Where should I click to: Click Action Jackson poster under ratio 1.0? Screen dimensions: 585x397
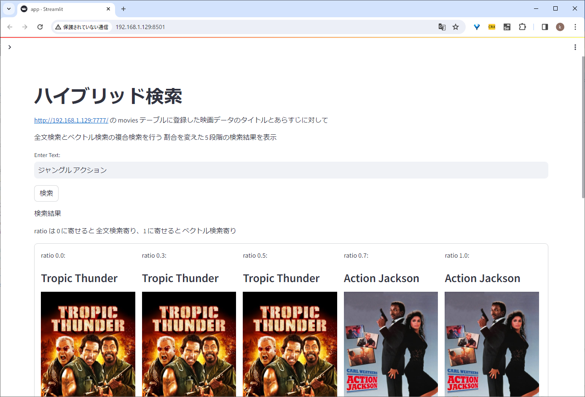coord(492,344)
